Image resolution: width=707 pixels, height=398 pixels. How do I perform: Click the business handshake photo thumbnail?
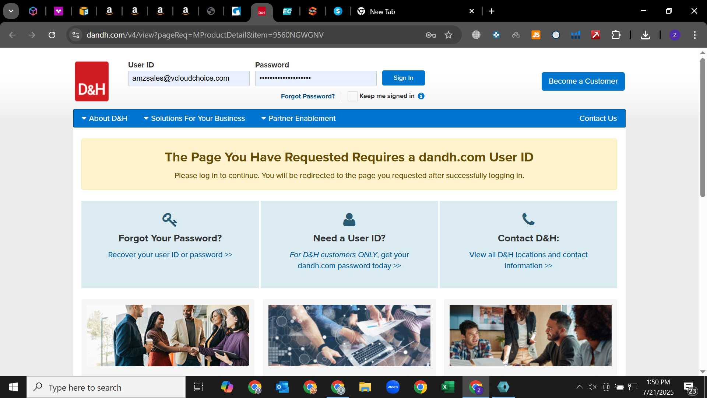(x=168, y=335)
